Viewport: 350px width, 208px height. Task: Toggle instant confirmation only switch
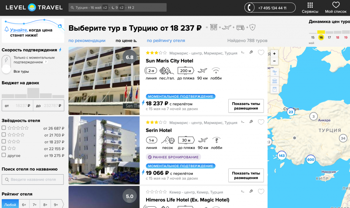coord(6,65)
